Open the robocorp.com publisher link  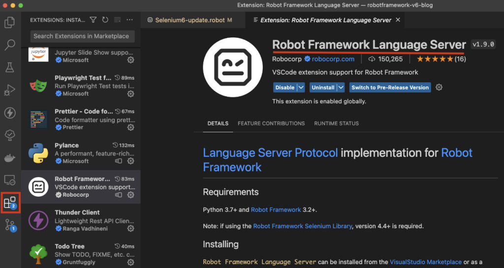point(333,59)
